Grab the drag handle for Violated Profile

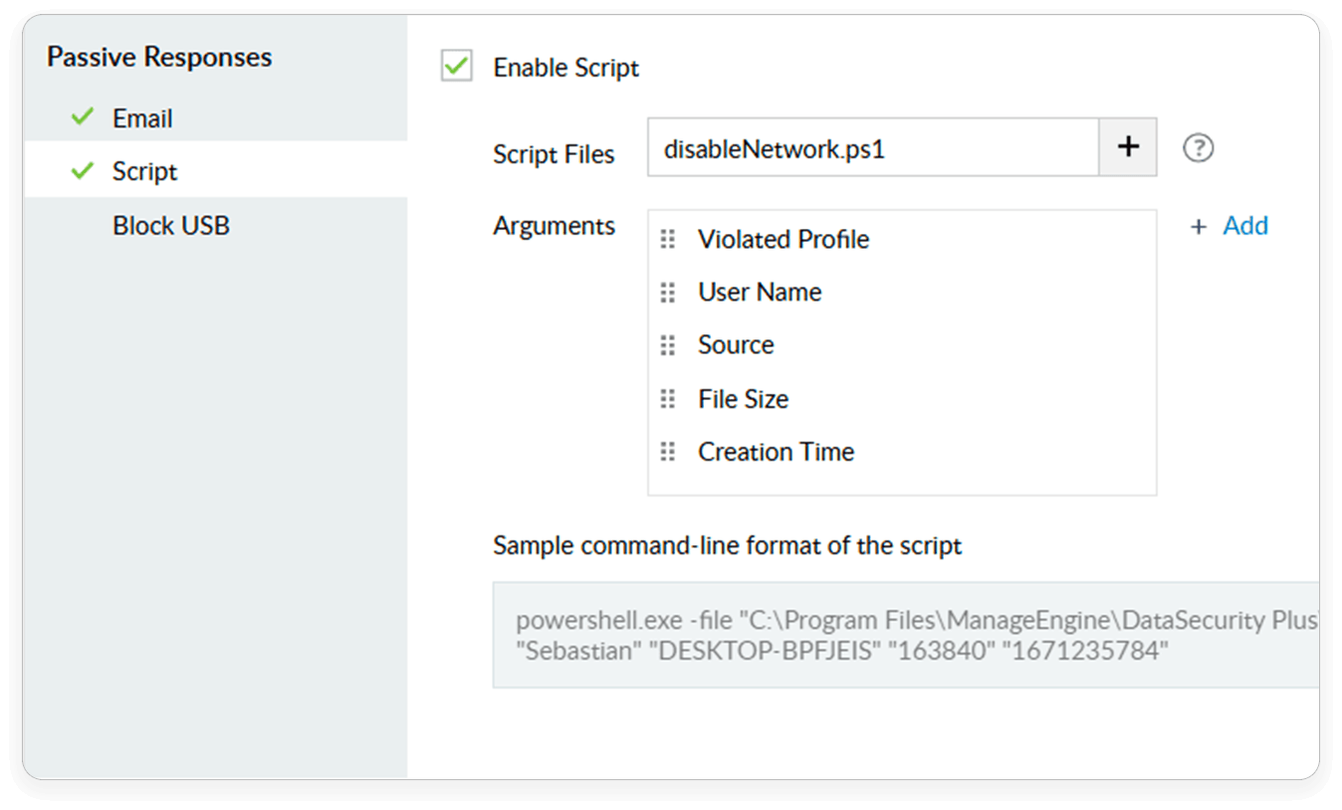coord(668,239)
